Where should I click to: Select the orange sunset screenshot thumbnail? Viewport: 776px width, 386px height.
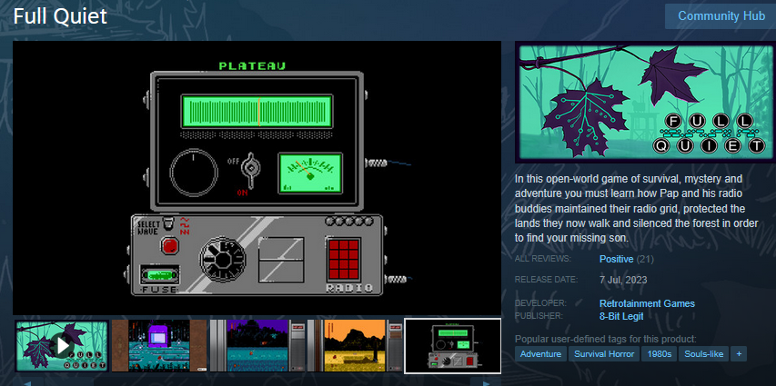pyautogui.click(x=355, y=345)
